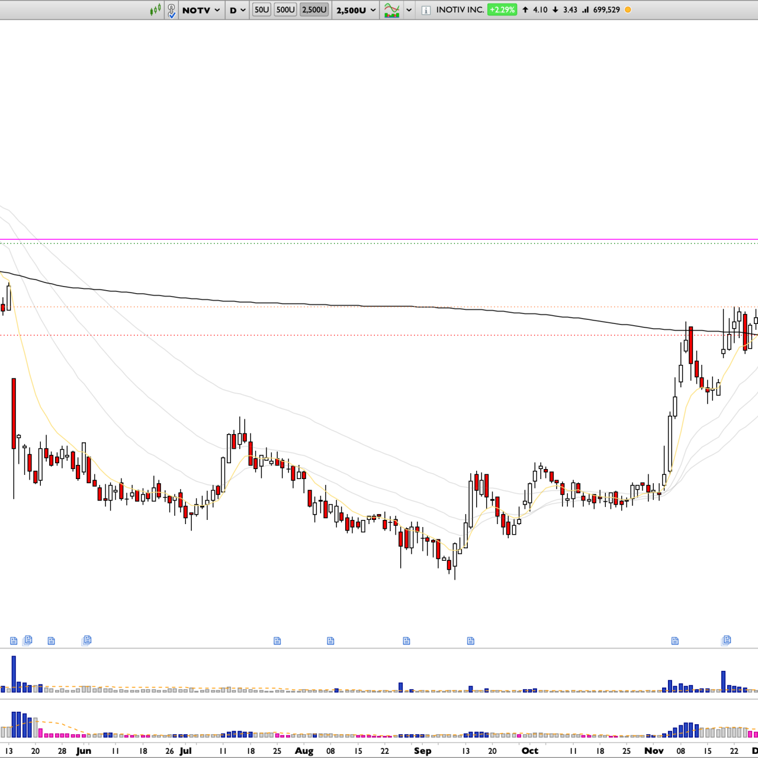Open the NOTV symbol dropdown
Image resolution: width=758 pixels, height=758 pixels.
[201, 10]
